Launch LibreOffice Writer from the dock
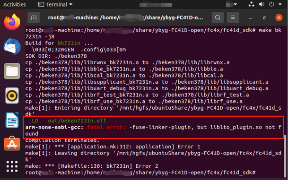Viewport: 288px width, 181px height. coord(12,120)
